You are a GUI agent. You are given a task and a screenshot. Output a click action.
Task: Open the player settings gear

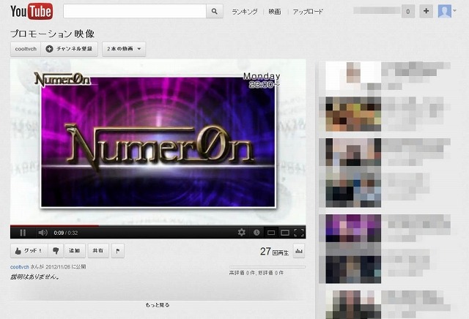[241, 233]
